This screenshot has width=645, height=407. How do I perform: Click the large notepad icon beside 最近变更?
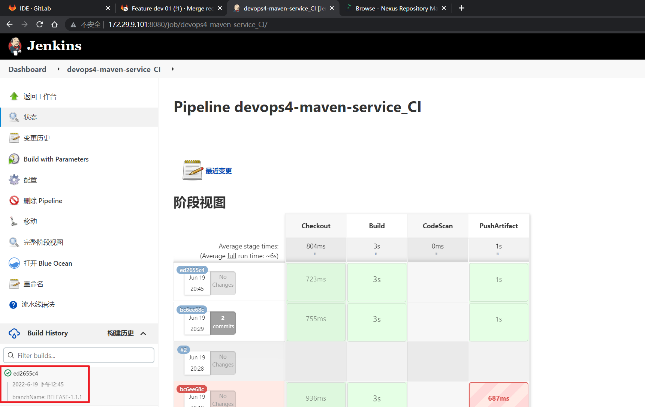tap(193, 170)
